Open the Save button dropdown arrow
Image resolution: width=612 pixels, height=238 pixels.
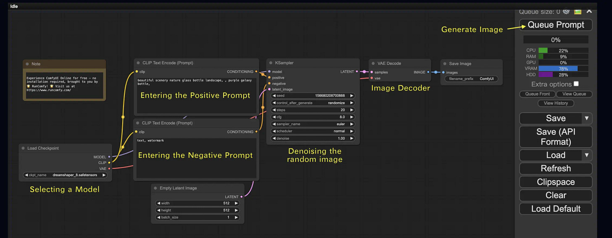[587, 118]
